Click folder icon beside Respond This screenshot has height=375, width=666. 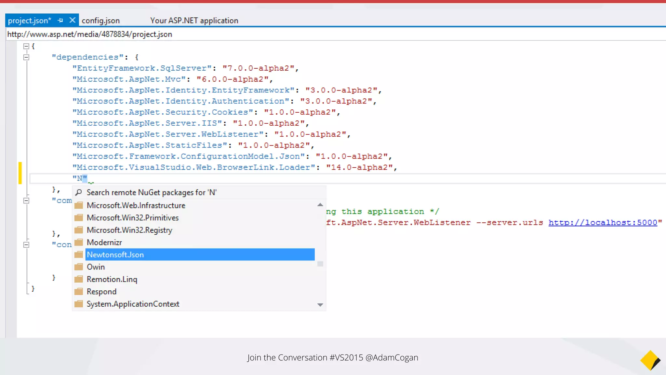click(x=79, y=292)
